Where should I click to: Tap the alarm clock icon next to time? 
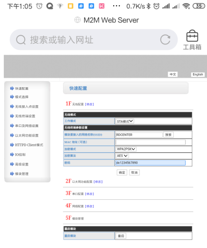tap(39, 6)
